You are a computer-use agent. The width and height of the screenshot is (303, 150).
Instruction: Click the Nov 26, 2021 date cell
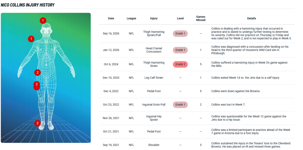point(111,118)
